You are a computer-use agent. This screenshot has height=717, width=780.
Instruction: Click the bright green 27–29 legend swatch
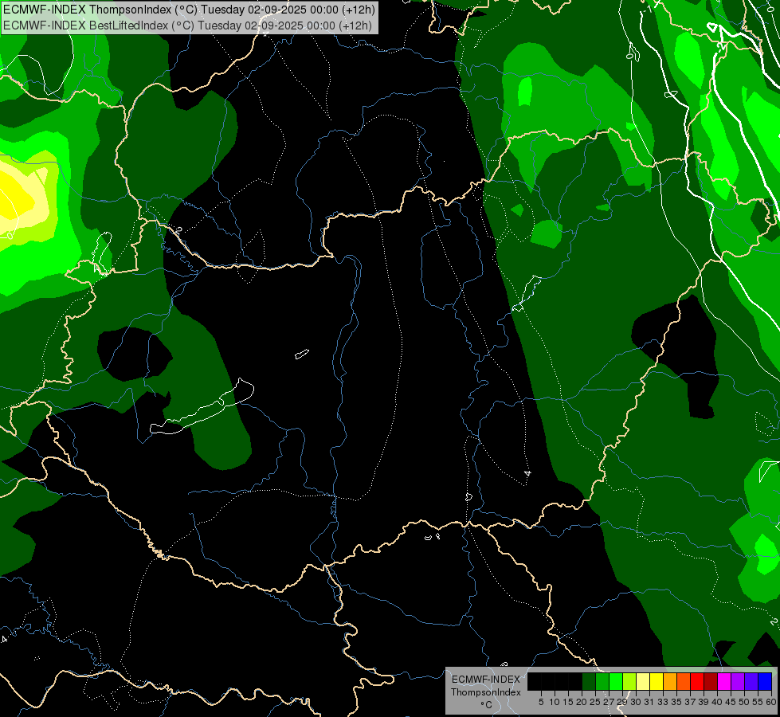tap(616, 681)
